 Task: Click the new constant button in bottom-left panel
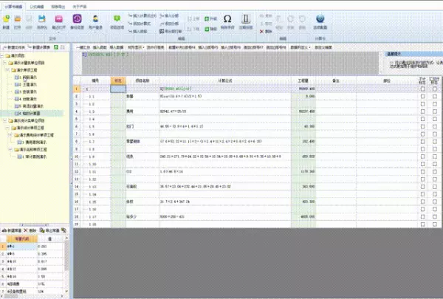coord(11,230)
